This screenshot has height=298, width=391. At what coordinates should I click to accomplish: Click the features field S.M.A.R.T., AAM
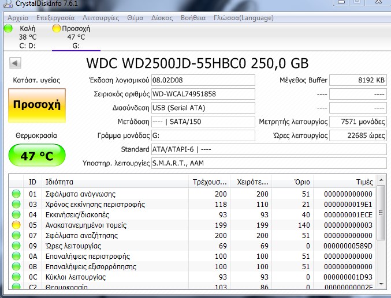point(269,163)
